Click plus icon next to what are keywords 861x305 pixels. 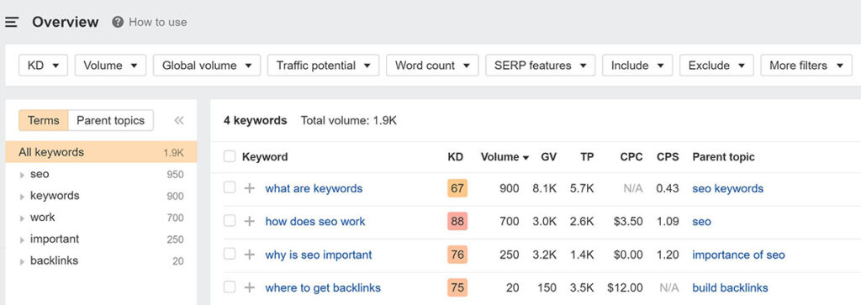tap(250, 188)
